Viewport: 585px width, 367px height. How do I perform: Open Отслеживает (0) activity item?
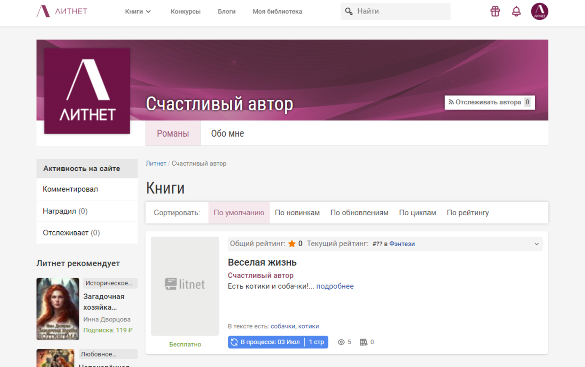87,233
